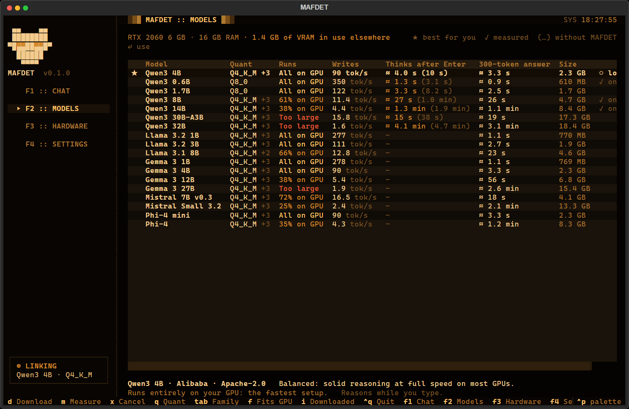Click the Quant shortcut in footer

tap(170, 401)
